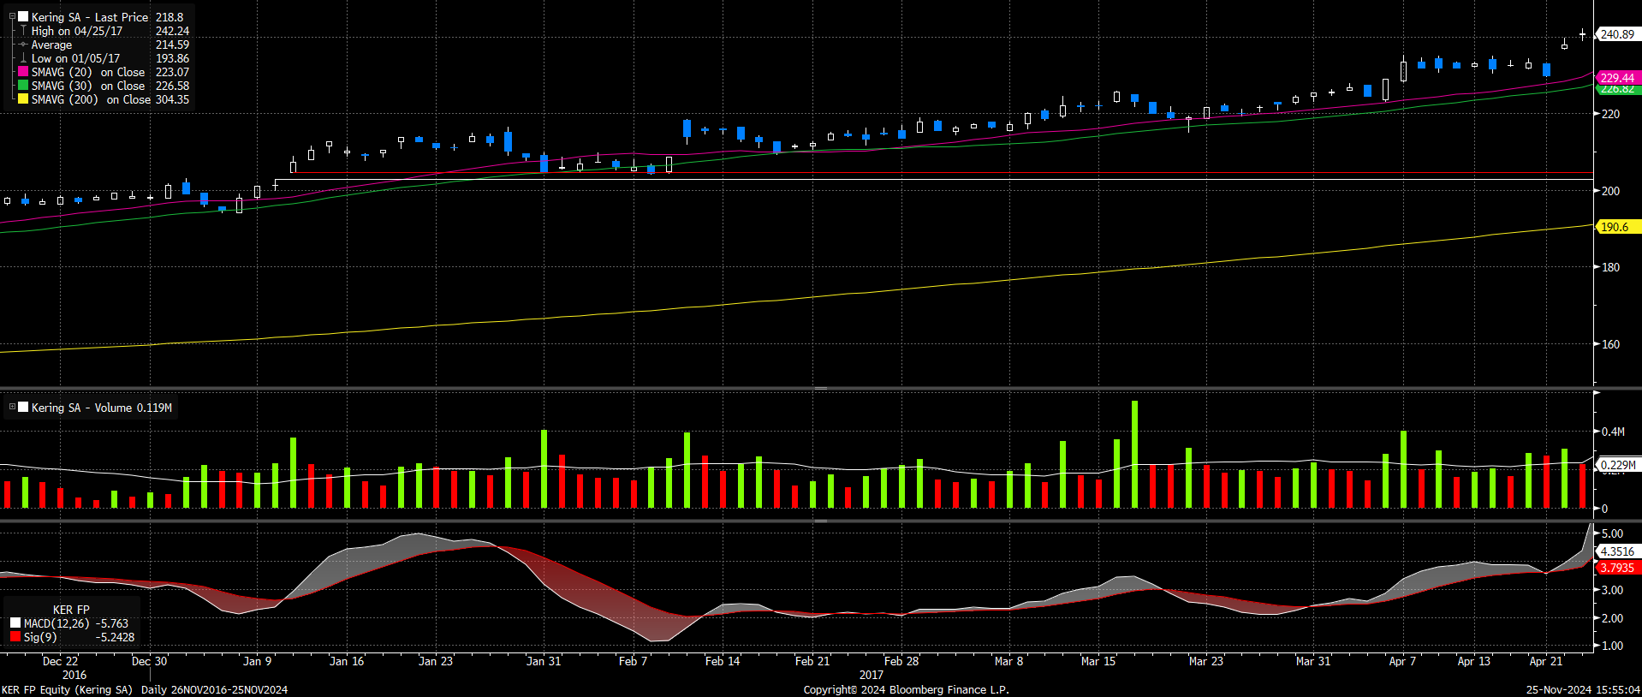
Task: Select the 'High on 04/25/17' legend row
Action: pos(104,31)
